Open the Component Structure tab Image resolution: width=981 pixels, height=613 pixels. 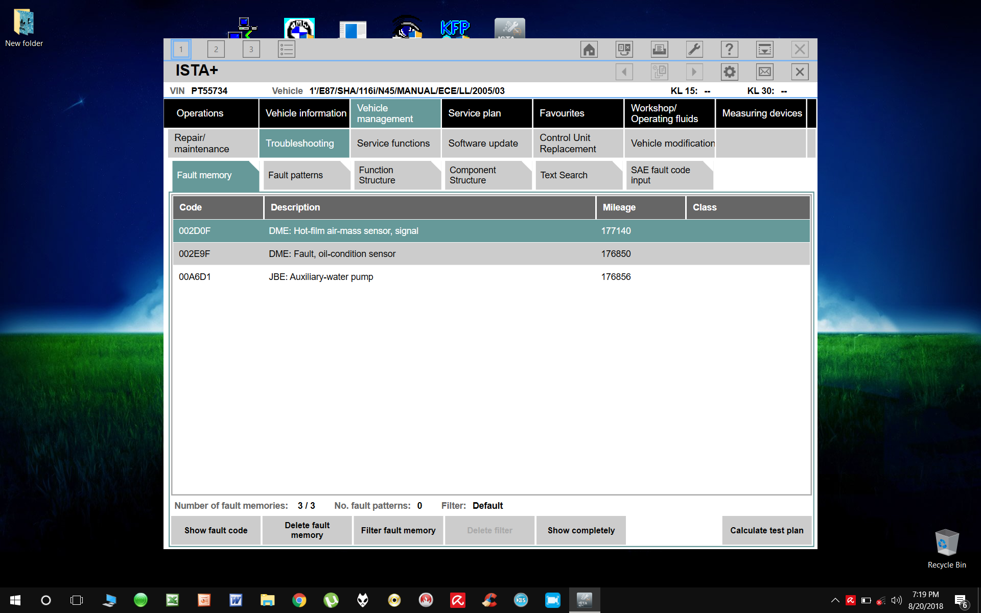tap(488, 175)
